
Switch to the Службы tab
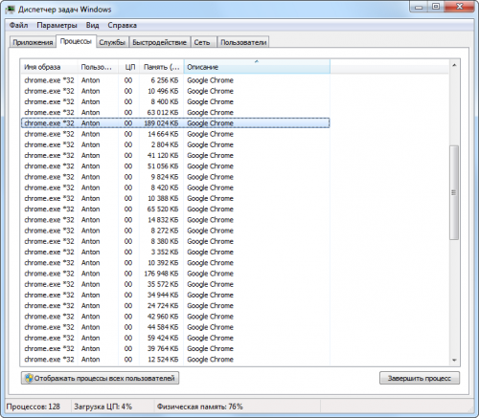click(112, 42)
